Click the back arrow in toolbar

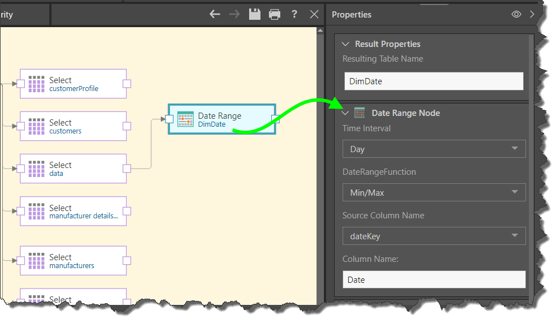[215, 14]
